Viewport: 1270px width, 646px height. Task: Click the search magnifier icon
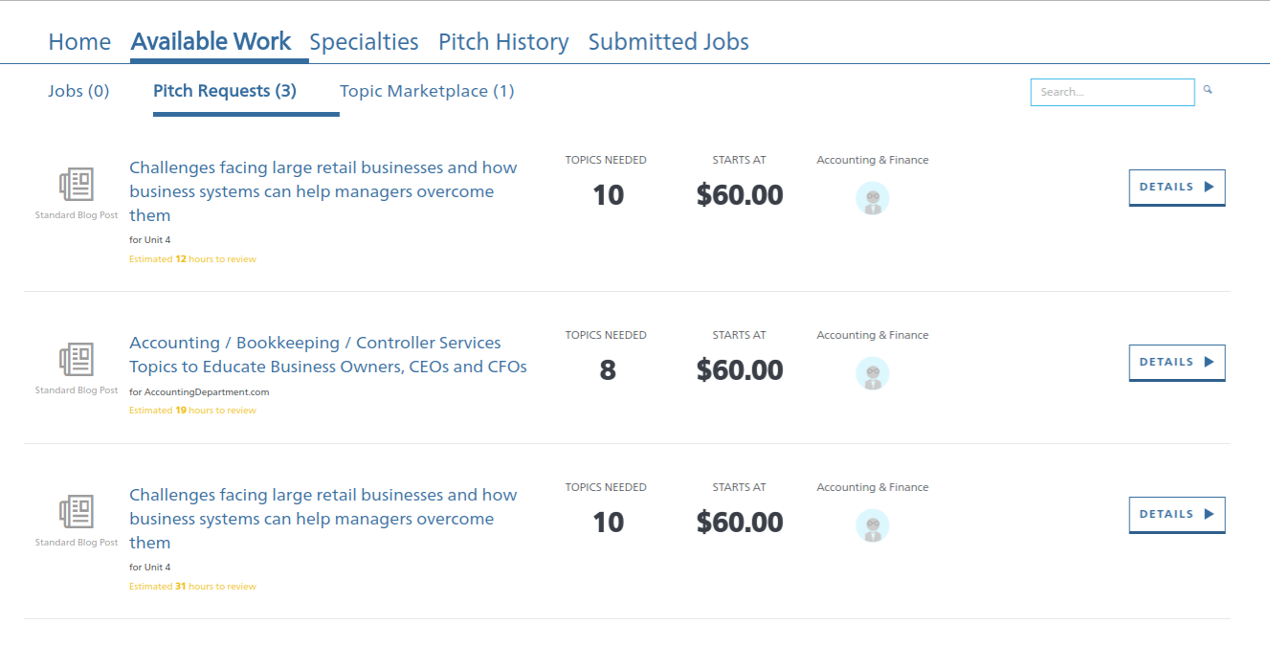(1208, 90)
